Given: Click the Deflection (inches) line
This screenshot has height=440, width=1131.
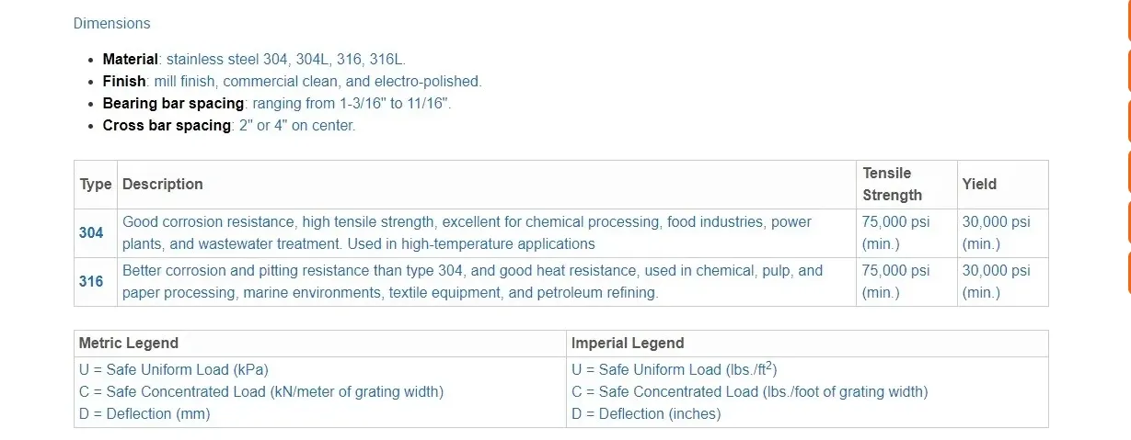Looking at the screenshot, I should 646,413.
